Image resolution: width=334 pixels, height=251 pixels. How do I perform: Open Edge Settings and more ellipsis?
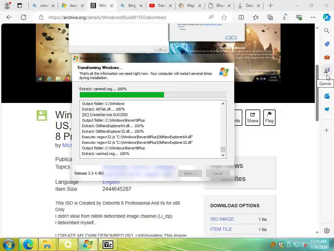pyautogui.click(x=313, y=17)
